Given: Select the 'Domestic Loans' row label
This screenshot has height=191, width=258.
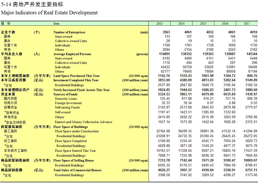Looking at the screenshot, I should point(66,99).
